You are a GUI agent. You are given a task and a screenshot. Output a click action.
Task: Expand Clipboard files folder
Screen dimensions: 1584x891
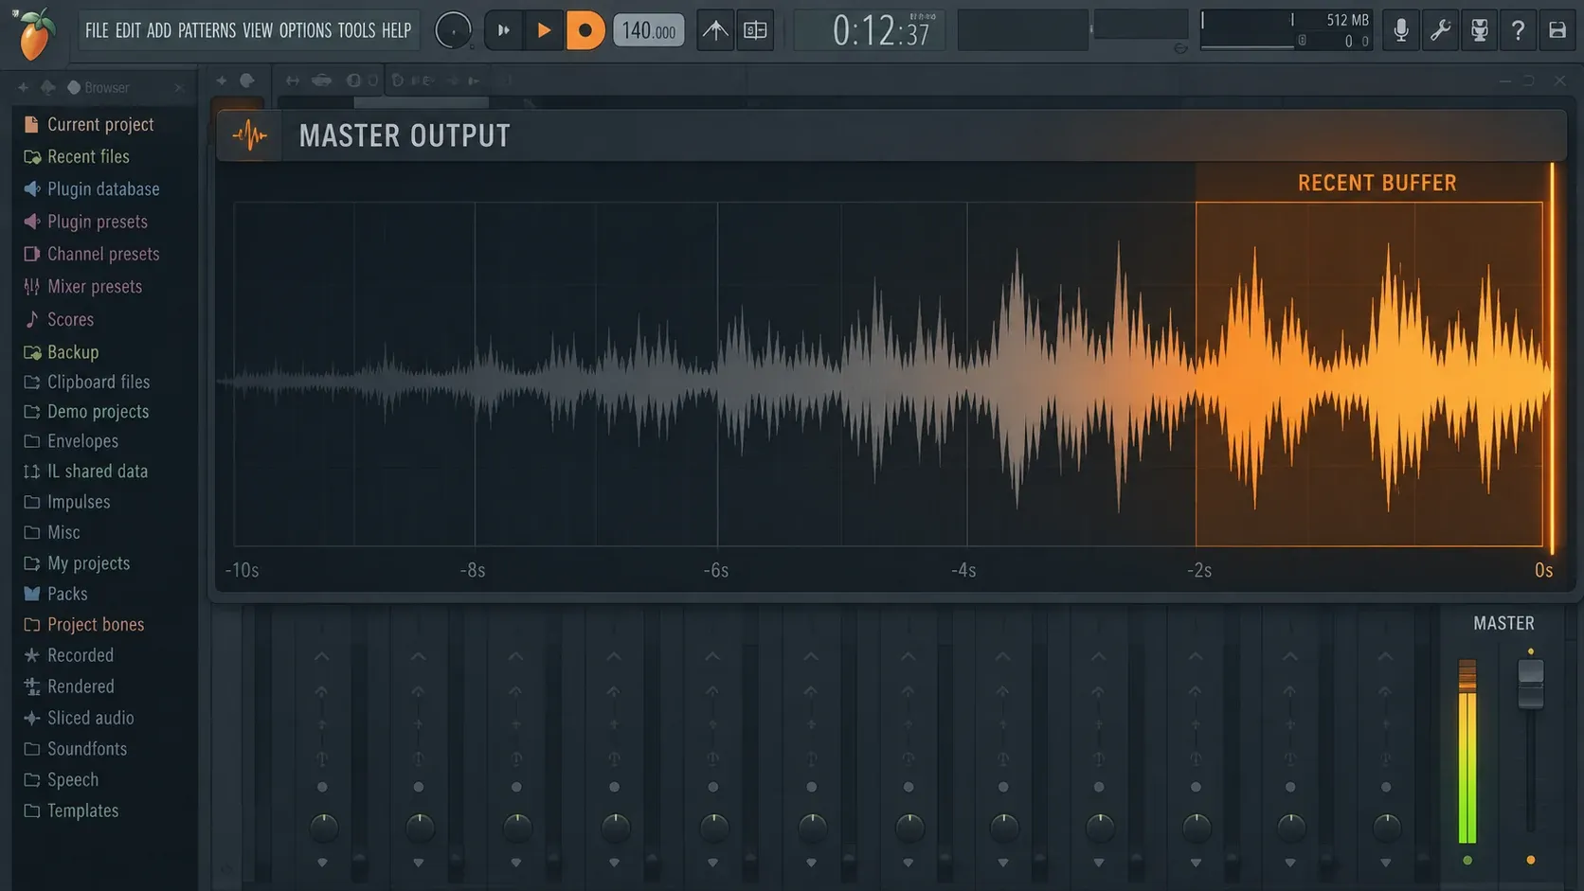coord(86,382)
